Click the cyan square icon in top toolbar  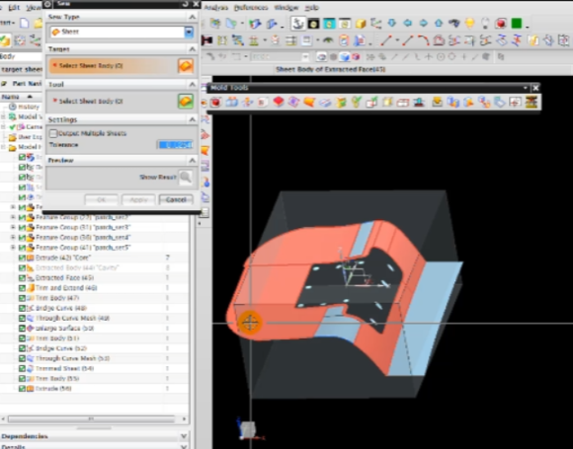click(329, 24)
